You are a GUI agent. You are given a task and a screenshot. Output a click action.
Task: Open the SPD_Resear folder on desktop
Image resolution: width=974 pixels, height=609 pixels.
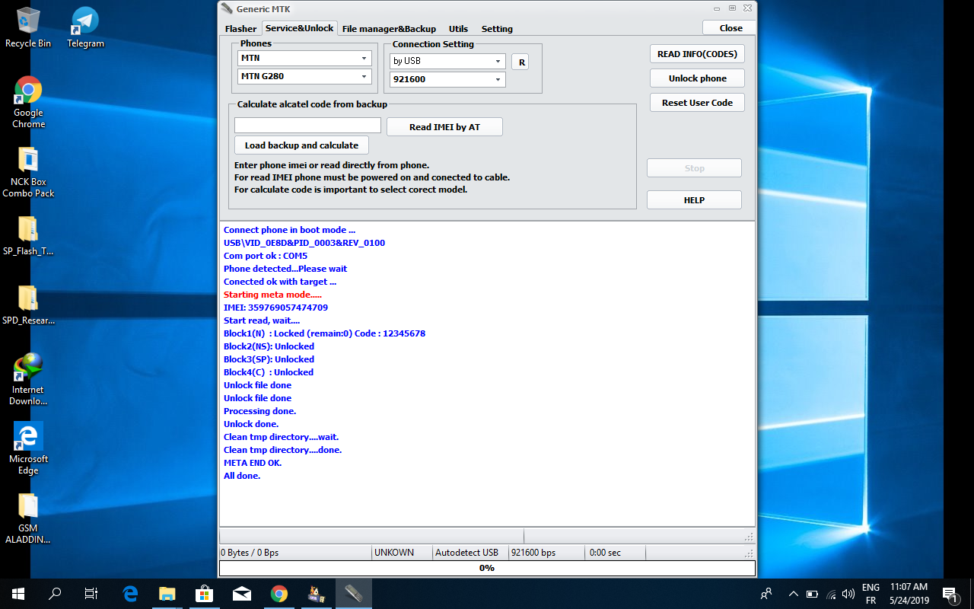(28, 300)
